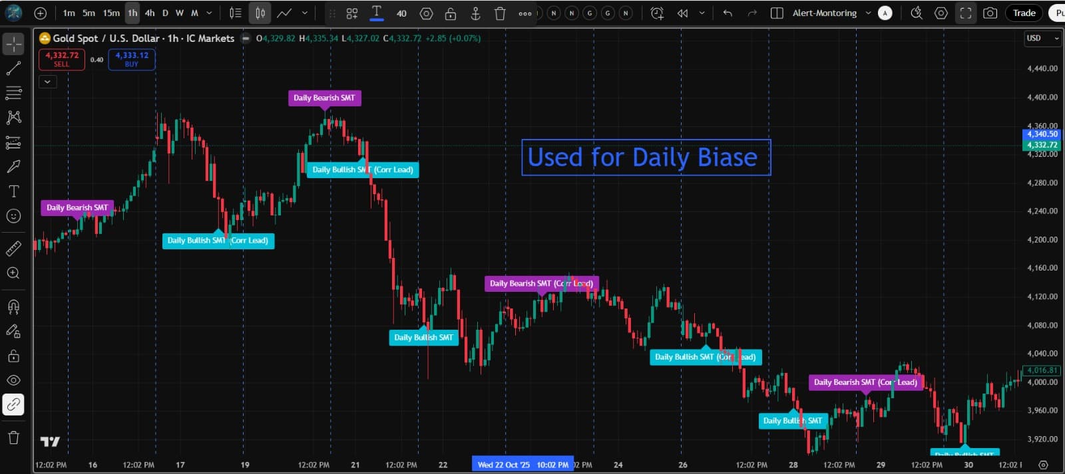The image size is (1065, 474).
Task: Open the chart patterns tool group
Action: [13, 118]
